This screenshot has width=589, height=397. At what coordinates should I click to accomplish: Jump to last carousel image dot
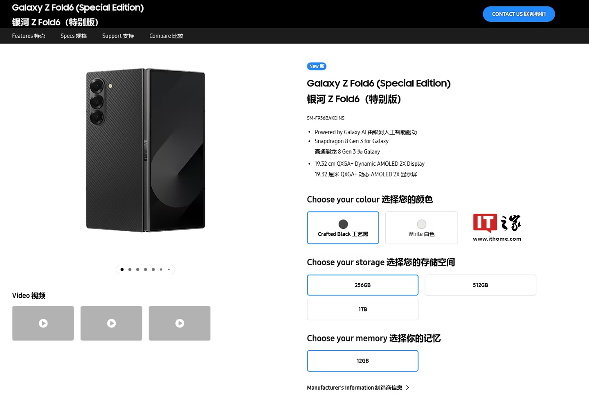[x=169, y=269]
